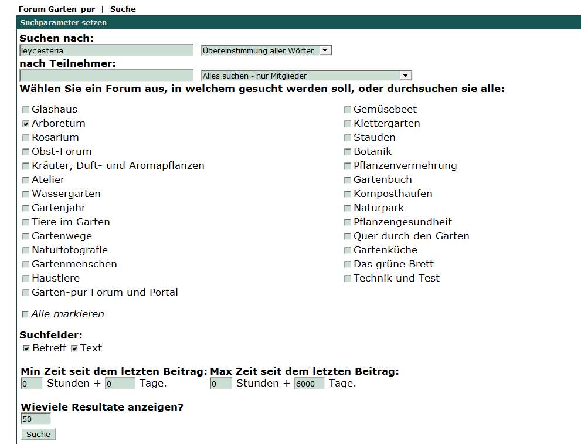Click the max days field showing 6000
The width and height of the screenshot is (581, 444).
(x=309, y=384)
